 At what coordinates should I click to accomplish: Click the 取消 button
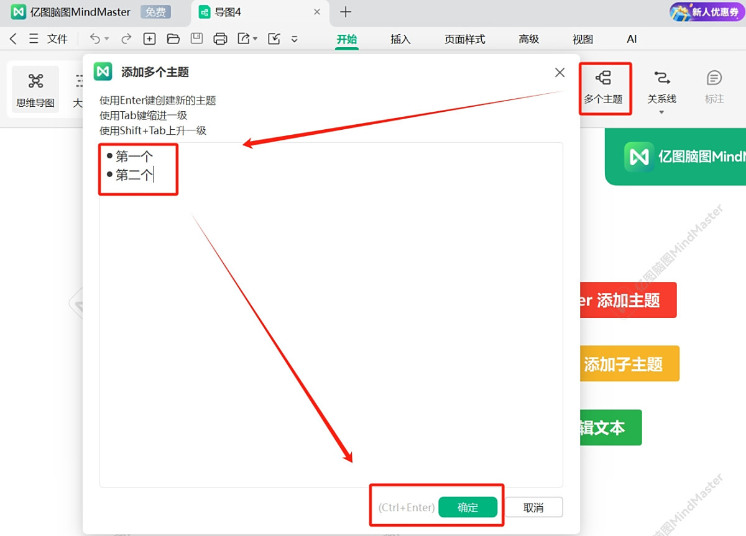coord(533,507)
